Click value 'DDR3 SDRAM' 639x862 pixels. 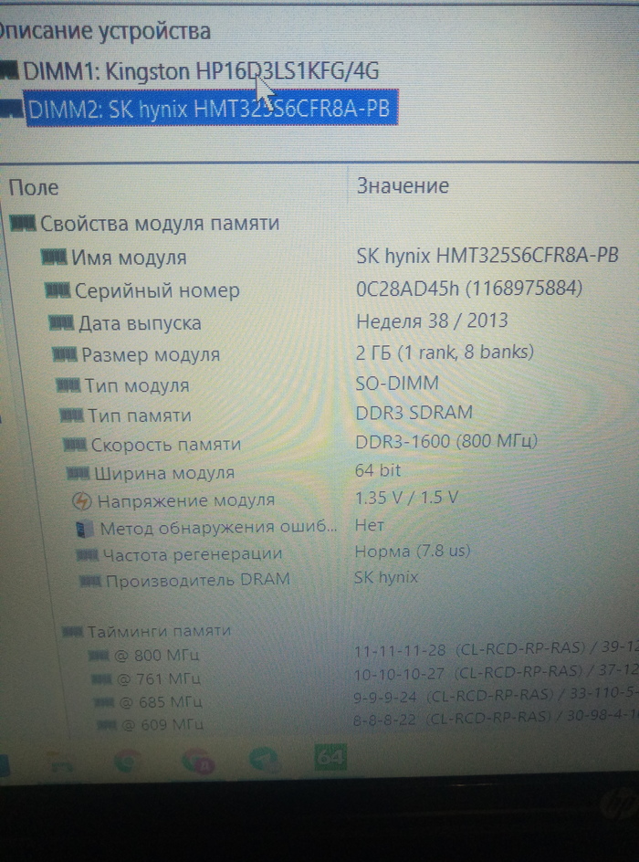pos(414,413)
